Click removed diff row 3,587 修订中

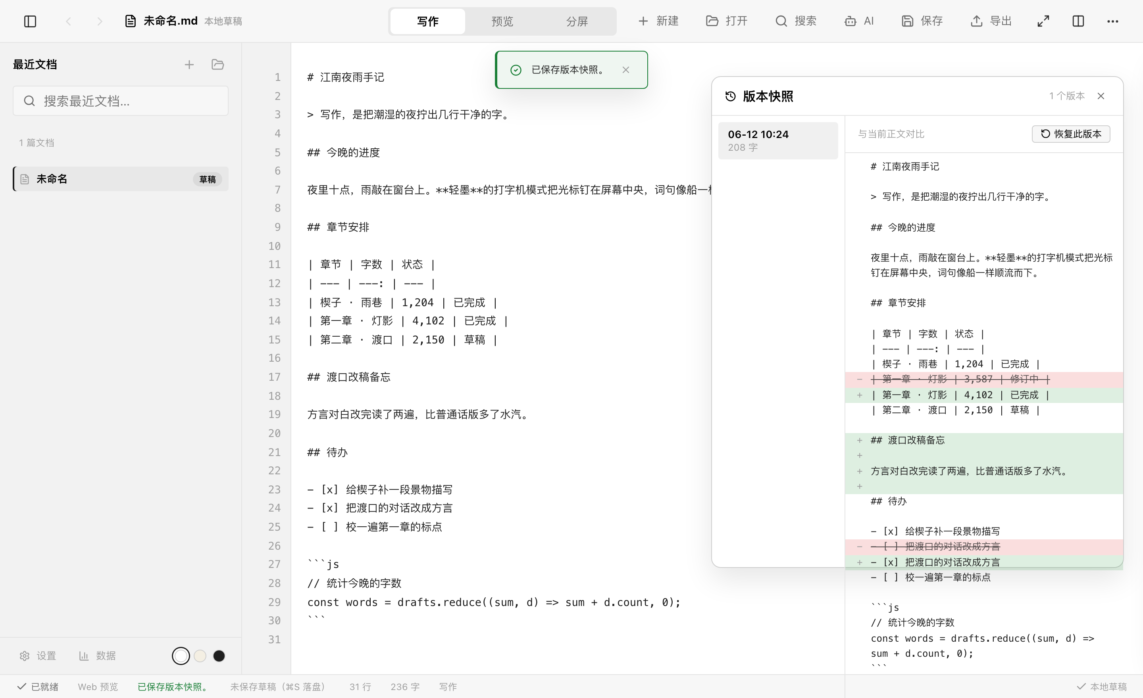point(984,380)
